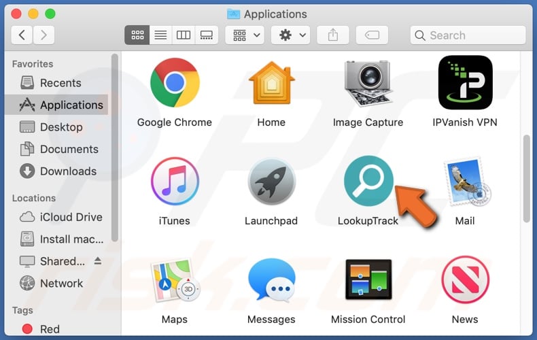Maximize the window with green button
This screenshot has width=537, height=340.
pyautogui.click(x=50, y=14)
